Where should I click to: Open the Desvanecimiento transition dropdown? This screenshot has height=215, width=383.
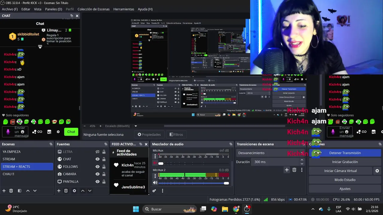point(271,153)
